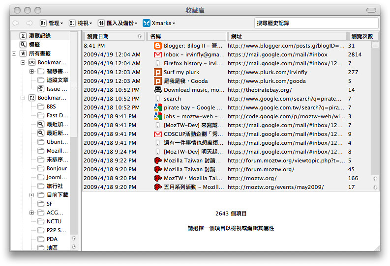The width and height of the screenshot is (390, 266).
Task: Click the 最近新... smart search icon
Action: pos(41,133)
